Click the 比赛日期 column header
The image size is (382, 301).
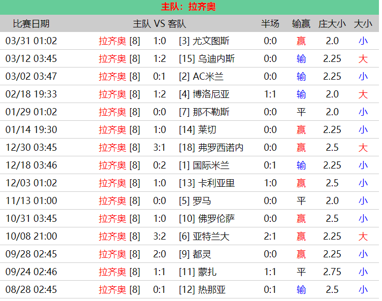pos(31,24)
